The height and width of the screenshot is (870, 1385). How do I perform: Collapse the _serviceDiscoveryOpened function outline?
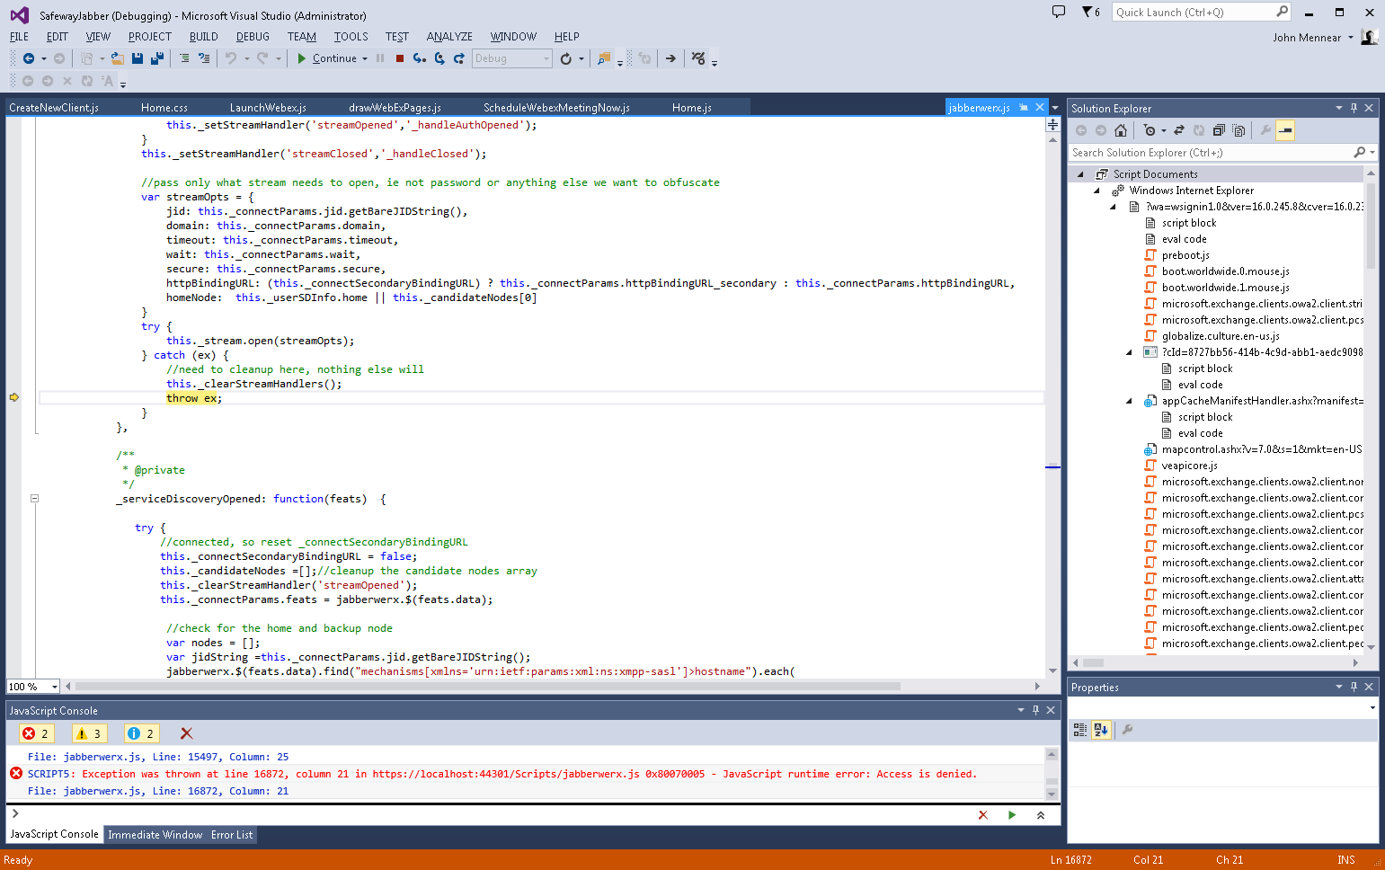(34, 499)
